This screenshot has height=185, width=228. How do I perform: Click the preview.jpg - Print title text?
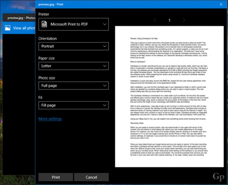click(51, 5)
